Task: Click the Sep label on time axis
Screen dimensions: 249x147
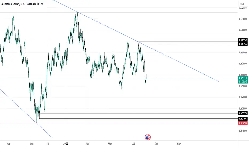Action: click(156, 144)
